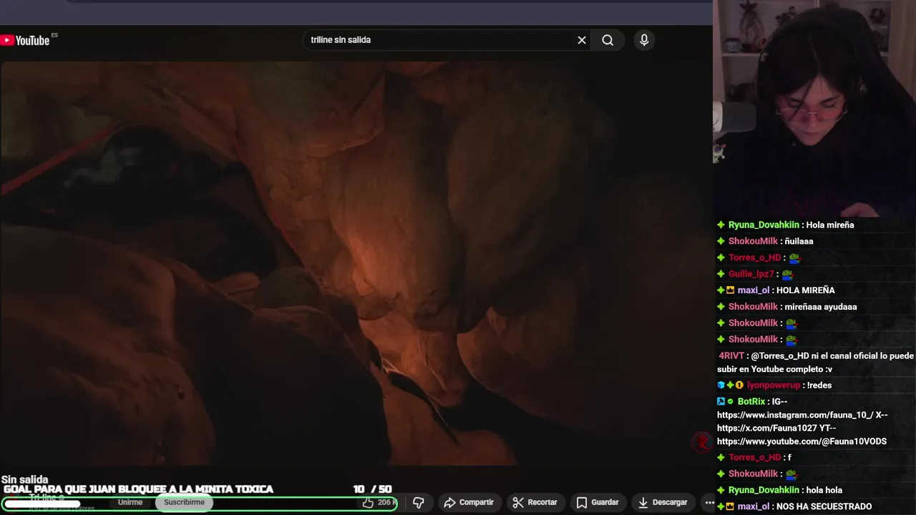
Task: Click the BotRix username in chat
Action: tap(751, 401)
